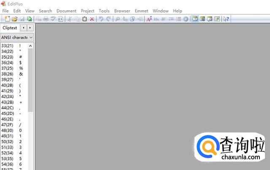Click the context Help arrow icon

pyautogui.click(x=227, y=19)
